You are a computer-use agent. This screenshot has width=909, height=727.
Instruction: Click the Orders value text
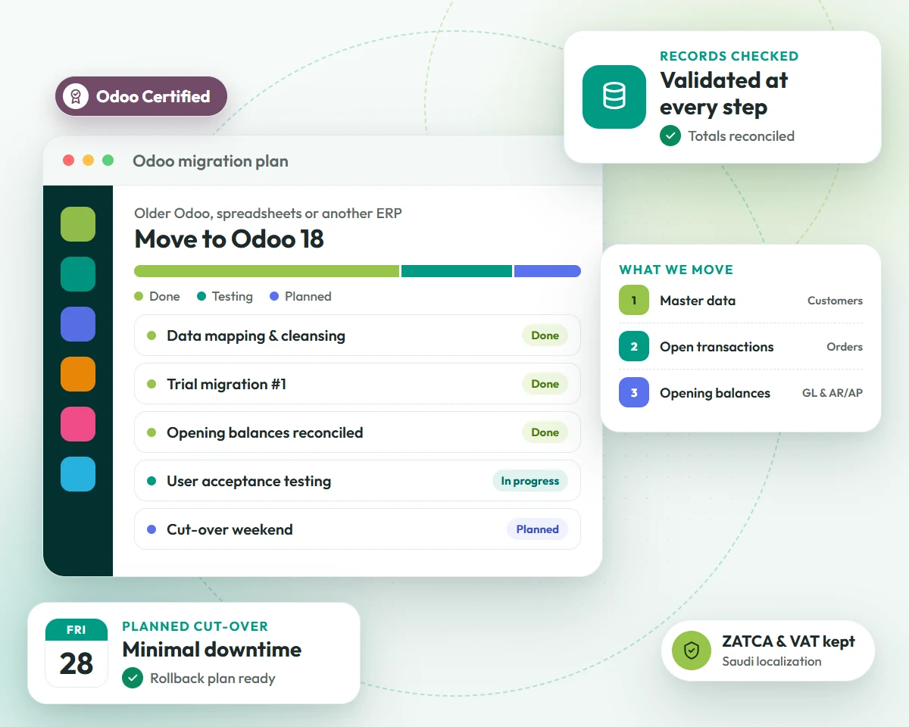pos(845,347)
